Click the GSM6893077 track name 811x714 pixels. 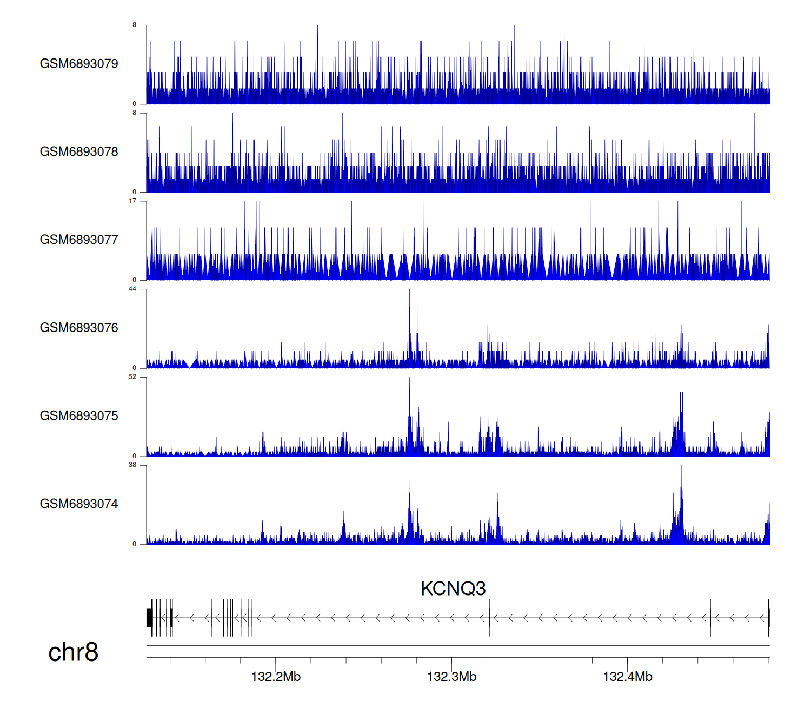[x=79, y=240]
